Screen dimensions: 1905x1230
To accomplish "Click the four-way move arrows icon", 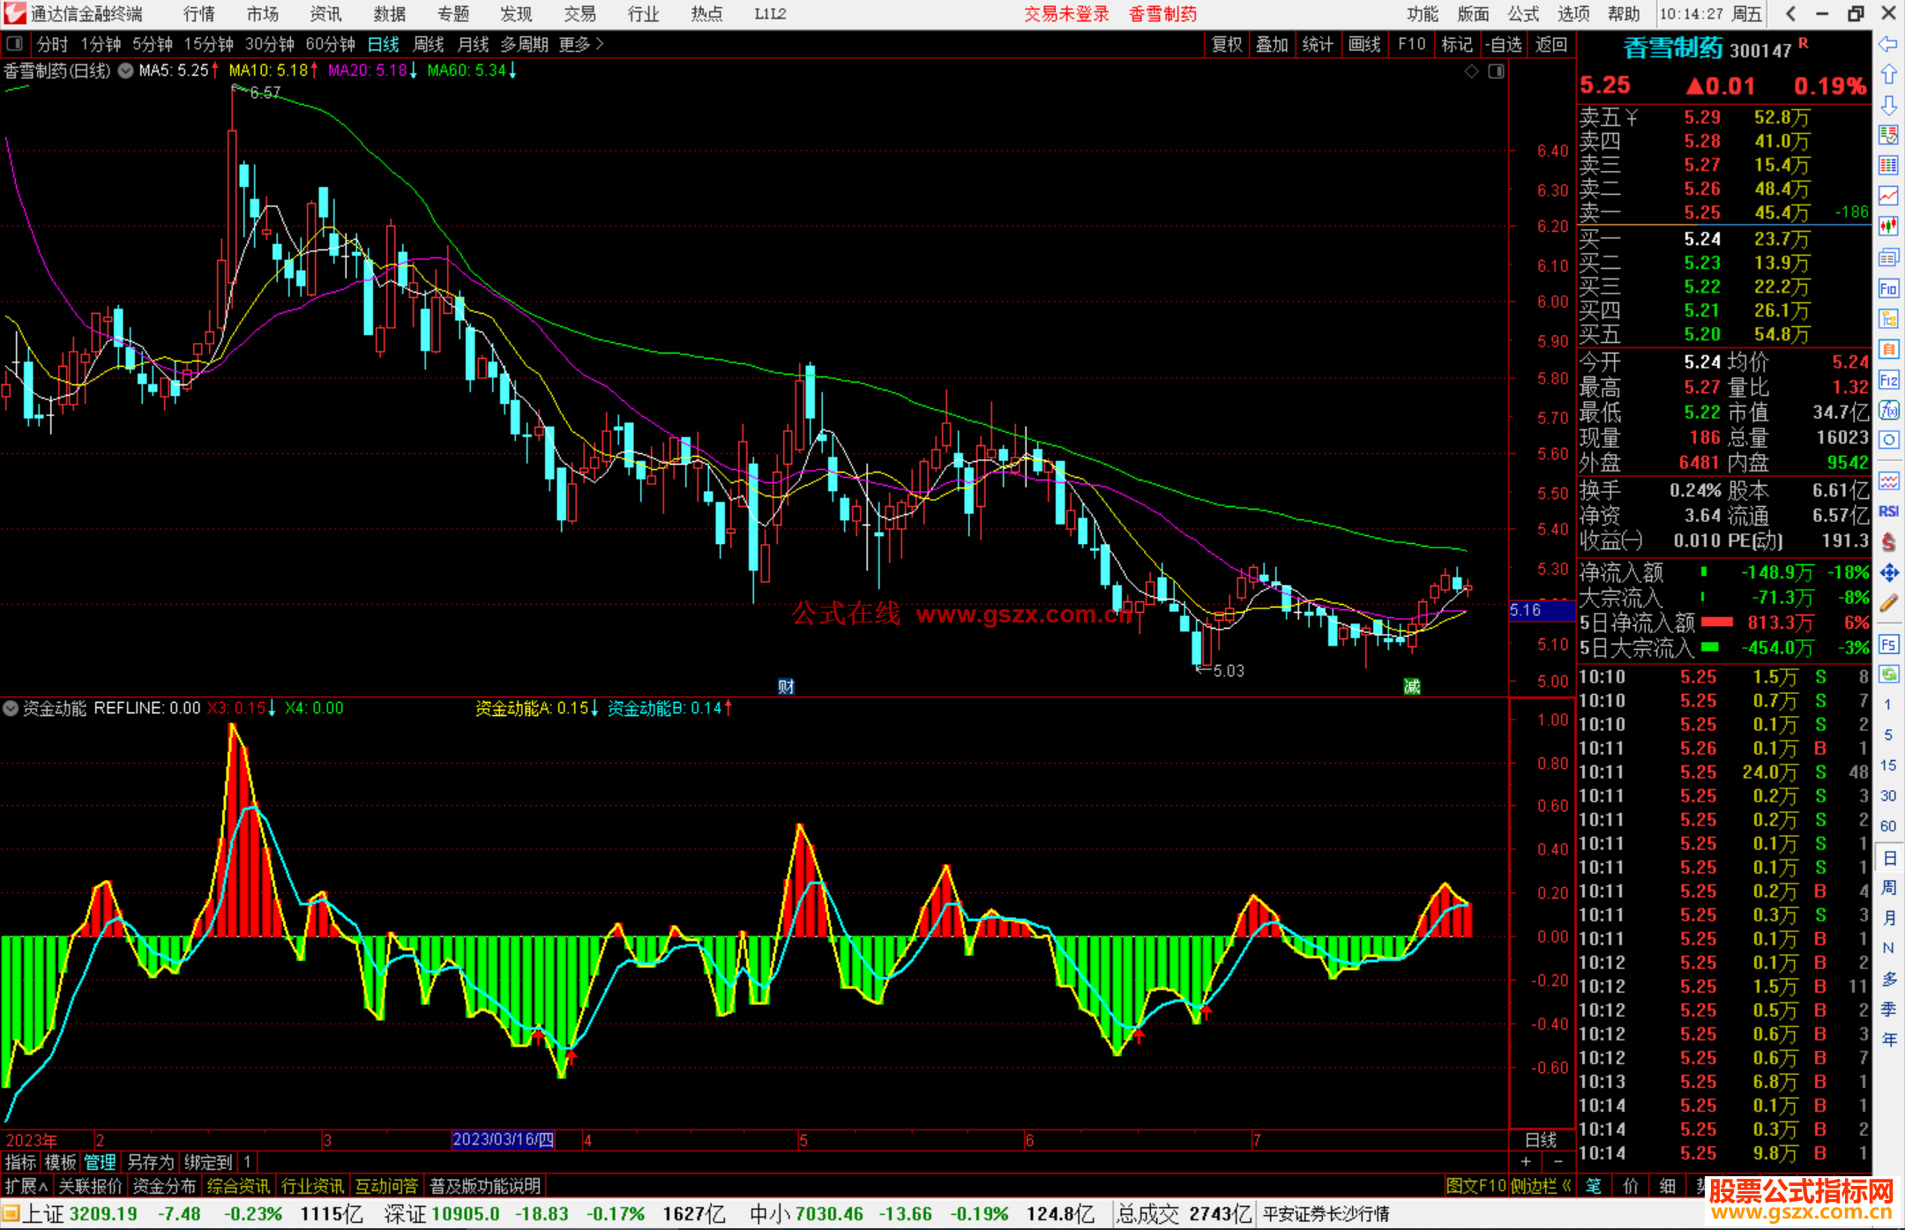I will 1888,573.
